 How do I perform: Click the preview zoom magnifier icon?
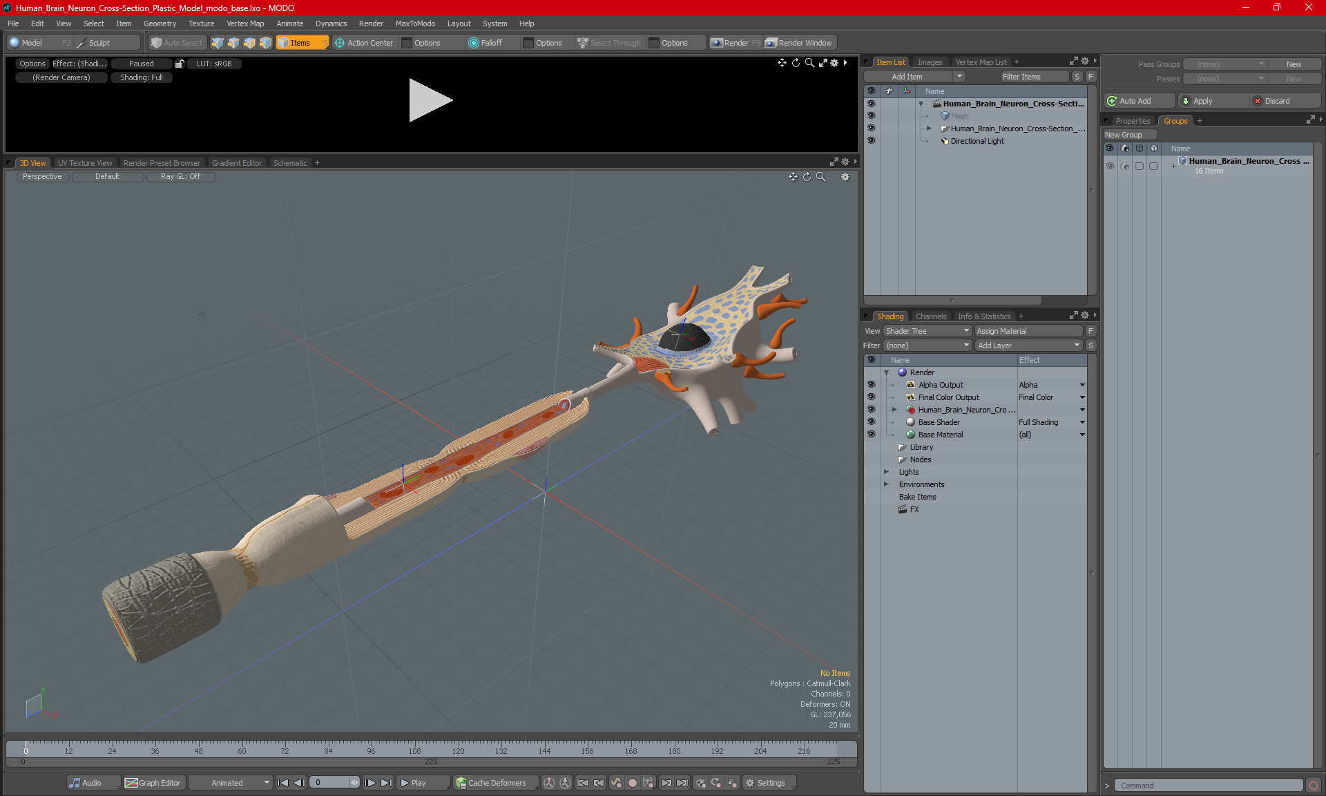[809, 63]
